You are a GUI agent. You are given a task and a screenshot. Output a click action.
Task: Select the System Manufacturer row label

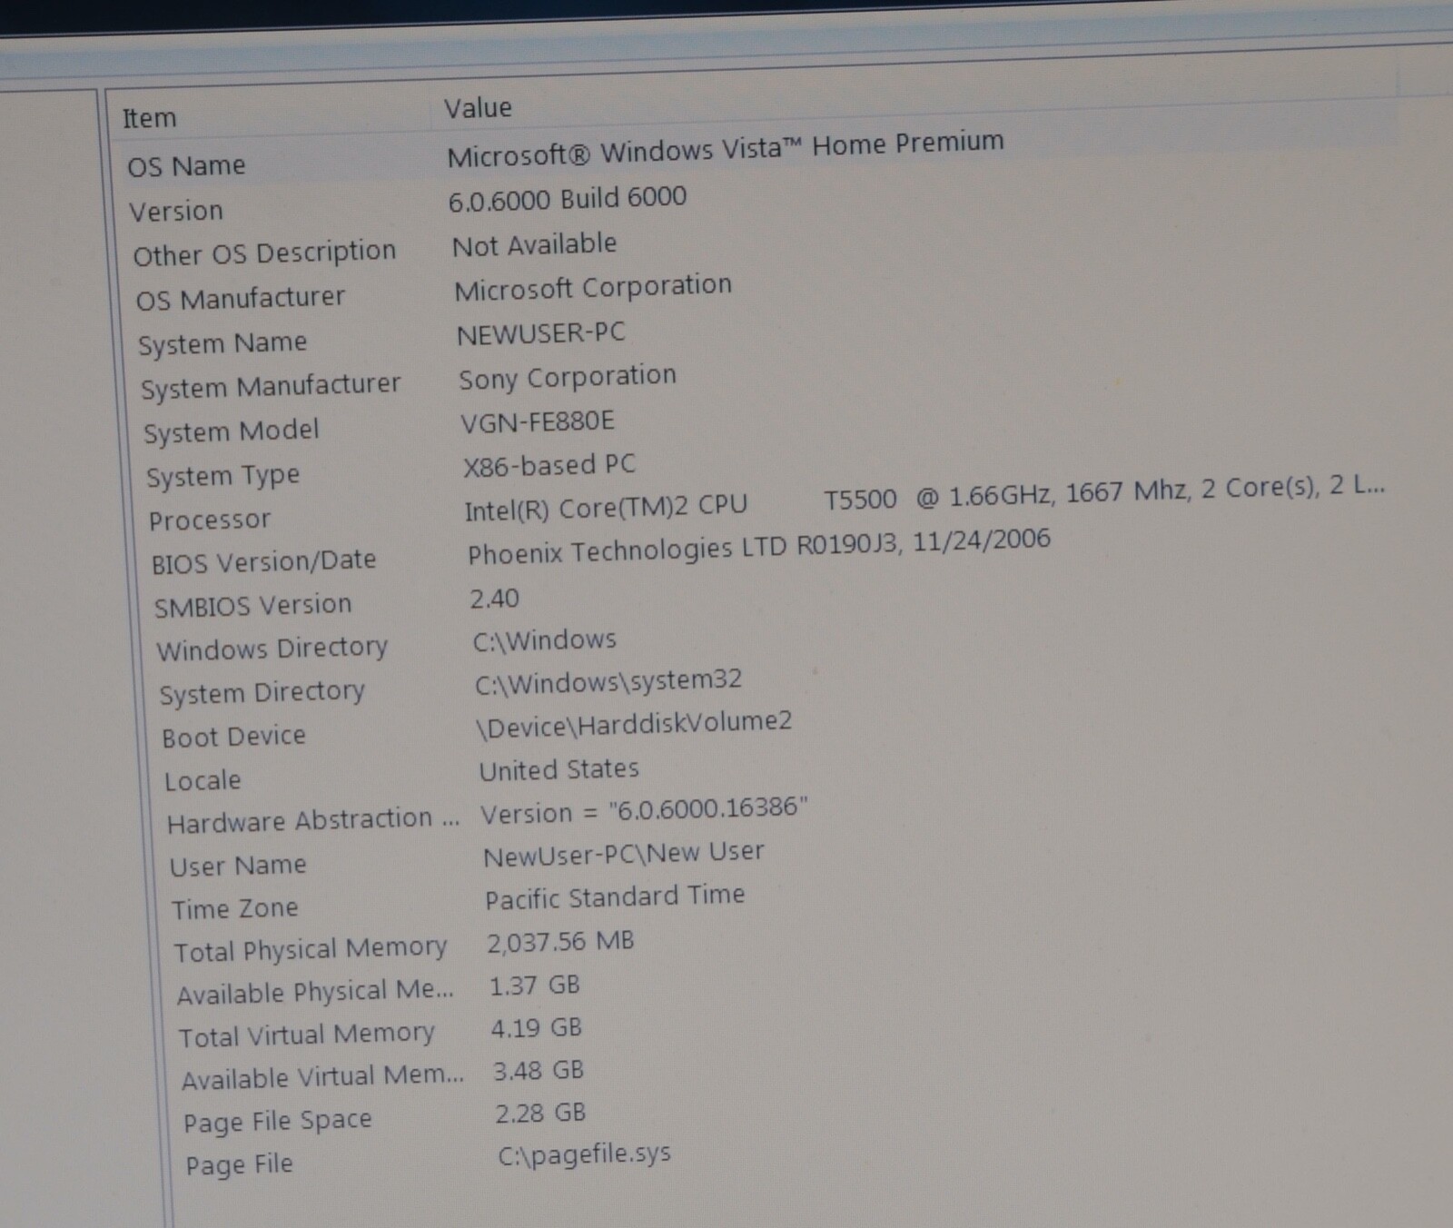[x=271, y=386]
